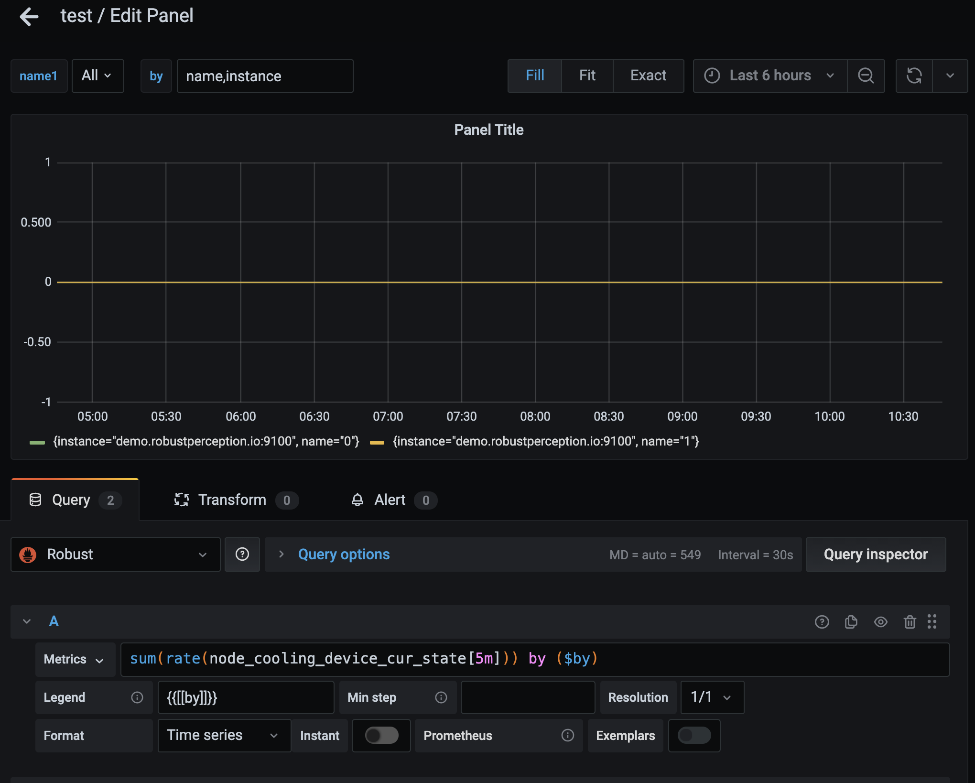Image resolution: width=975 pixels, height=783 pixels.
Task: Refresh the dashboard data
Action: click(x=914, y=76)
